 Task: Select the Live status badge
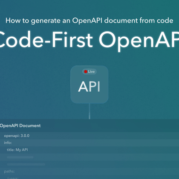point(89,72)
